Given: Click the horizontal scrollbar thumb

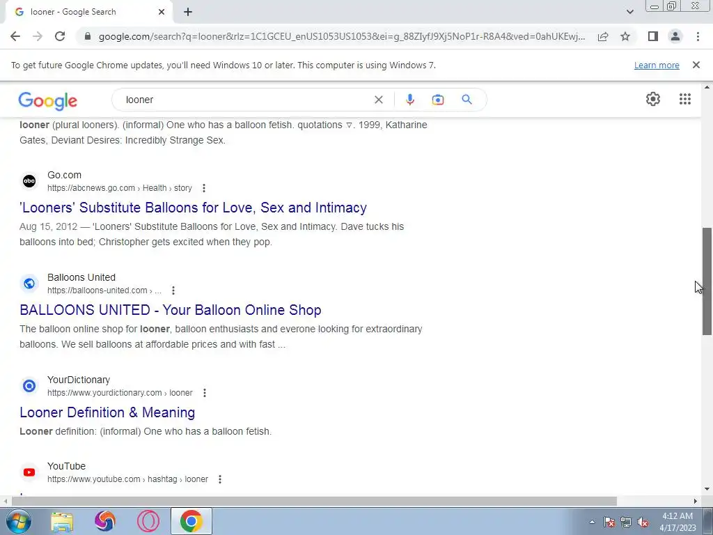Looking at the screenshot, I should tap(314, 501).
